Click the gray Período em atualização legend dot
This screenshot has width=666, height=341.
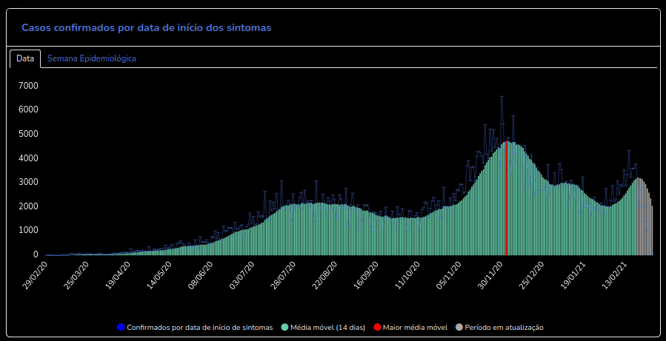click(x=459, y=327)
